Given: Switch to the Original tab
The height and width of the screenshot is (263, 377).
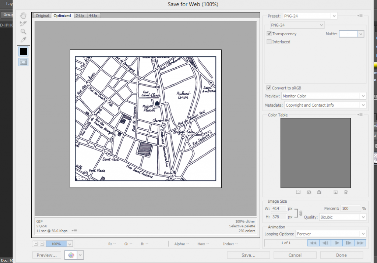Looking at the screenshot, I should [42, 15].
